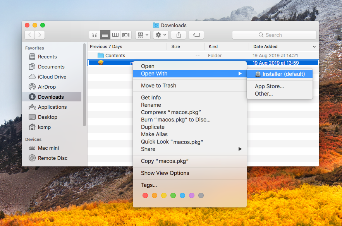Click in the Search field

pyautogui.click(x=275, y=35)
